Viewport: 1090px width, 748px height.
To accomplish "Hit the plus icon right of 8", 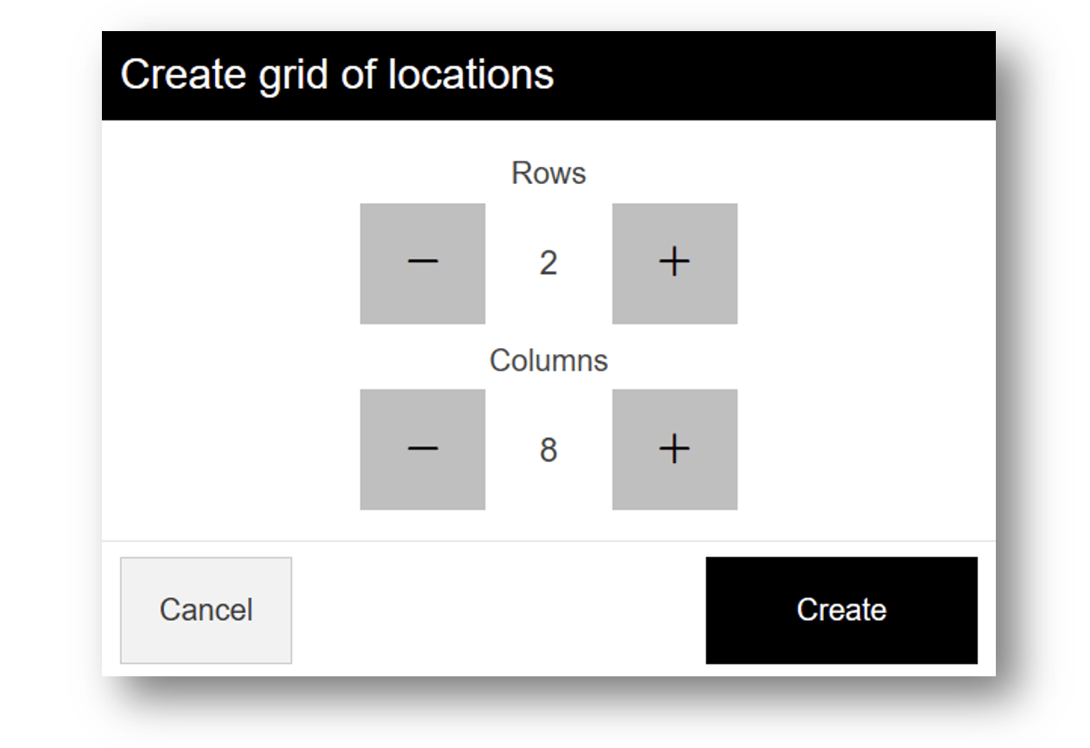I will (675, 449).
